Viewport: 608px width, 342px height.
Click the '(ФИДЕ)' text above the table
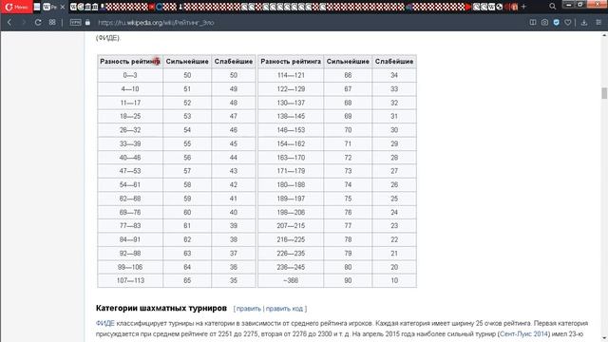pos(107,38)
